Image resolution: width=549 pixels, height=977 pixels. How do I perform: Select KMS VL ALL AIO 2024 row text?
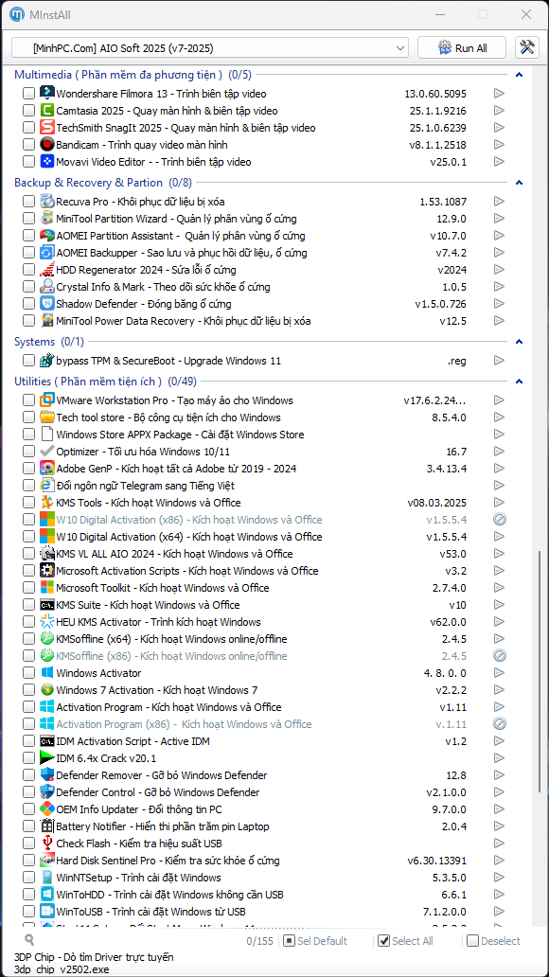coord(174,553)
